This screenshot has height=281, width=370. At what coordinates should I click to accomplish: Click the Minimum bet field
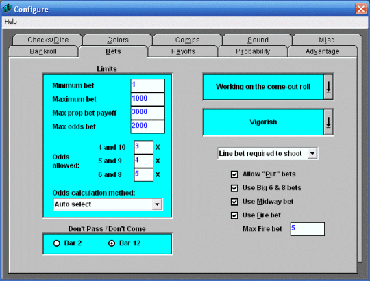[x=148, y=85]
